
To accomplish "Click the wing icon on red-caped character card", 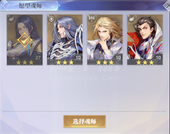I will (132, 19).
